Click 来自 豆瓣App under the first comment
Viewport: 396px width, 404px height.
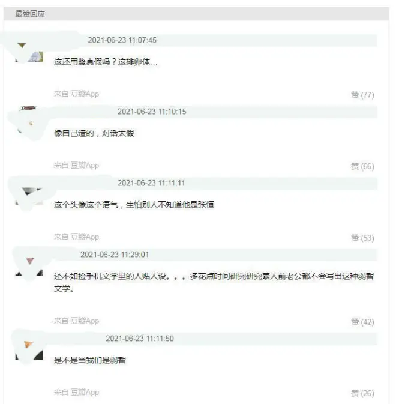point(76,94)
